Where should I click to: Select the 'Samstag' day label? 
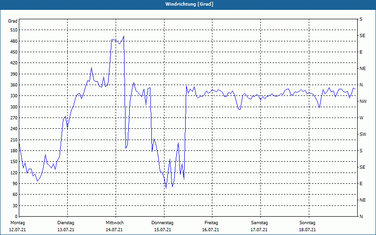(x=259, y=223)
